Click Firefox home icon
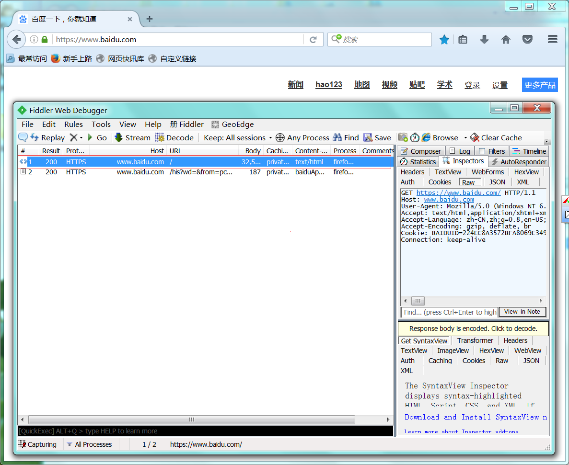Viewport: 569px width, 465px height. 506,39
